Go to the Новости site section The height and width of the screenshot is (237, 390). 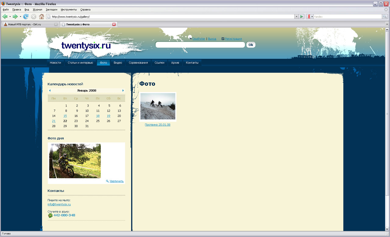pos(55,63)
